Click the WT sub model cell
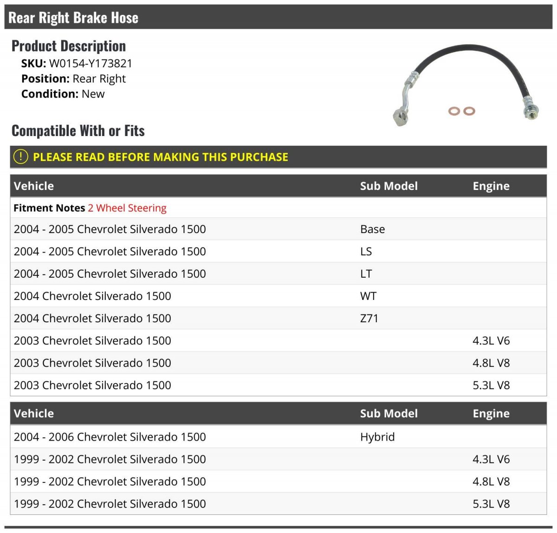Screen dimensions: 557x533 point(369,296)
